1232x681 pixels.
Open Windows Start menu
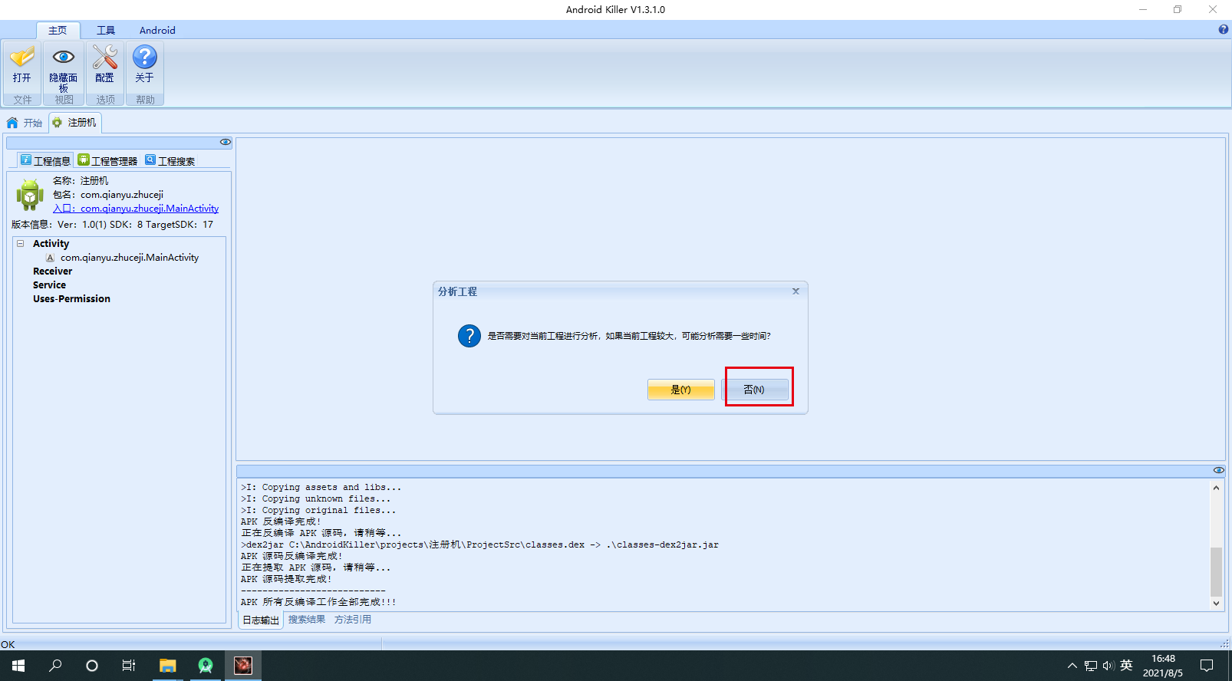click(x=18, y=666)
